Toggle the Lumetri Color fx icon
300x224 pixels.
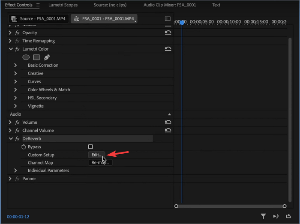coord(18,49)
